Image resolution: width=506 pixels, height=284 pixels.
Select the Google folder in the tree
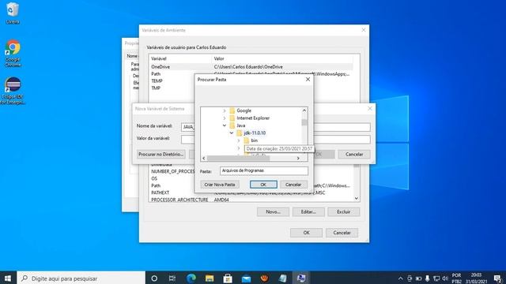[244, 110]
